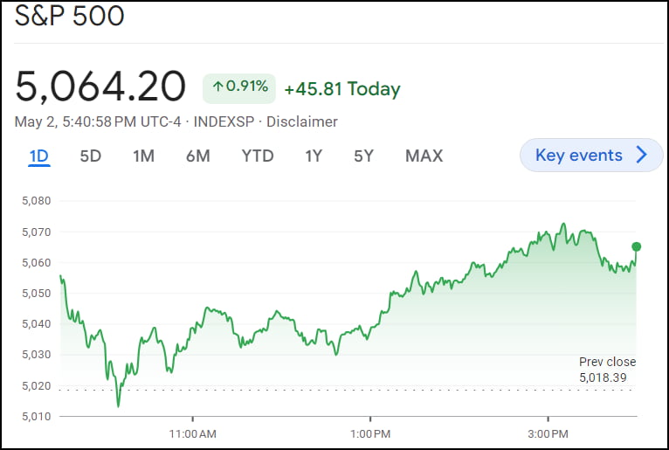This screenshot has height=450, width=669.
Task: Switch to the 6M time range tab
Action: click(x=198, y=156)
